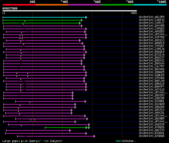The image size is (169, 143).
Task: Select the UniRef100_A8XT33 label
Action: tap(152, 130)
